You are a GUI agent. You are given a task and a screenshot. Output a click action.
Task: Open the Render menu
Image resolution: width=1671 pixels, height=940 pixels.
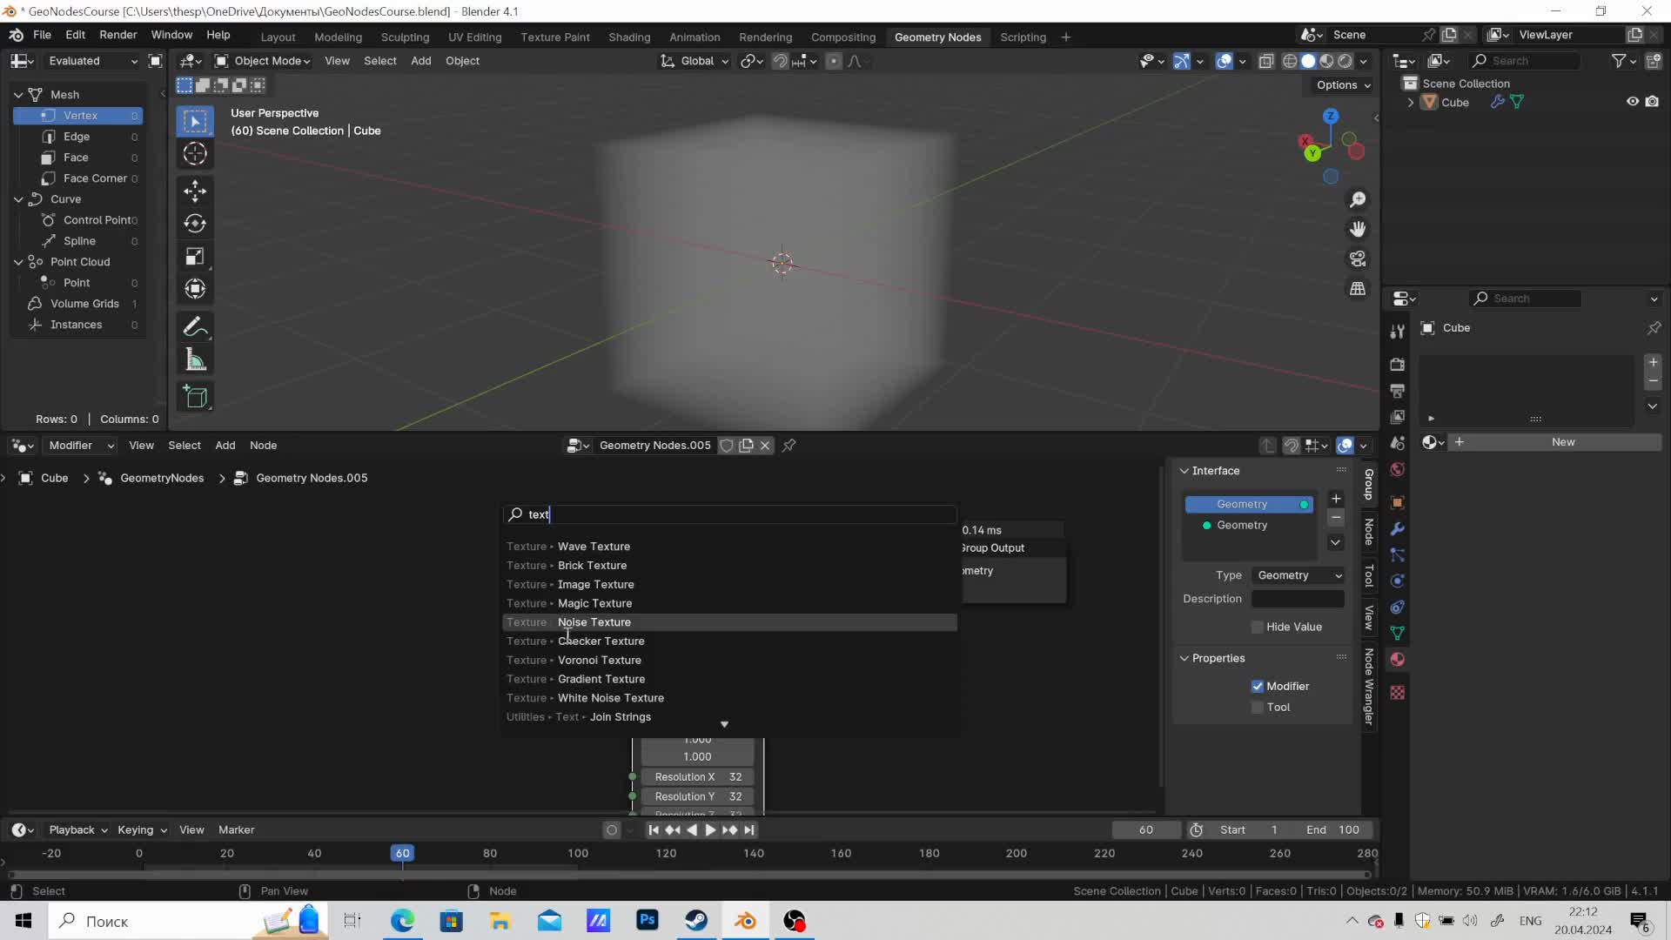[x=118, y=35]
